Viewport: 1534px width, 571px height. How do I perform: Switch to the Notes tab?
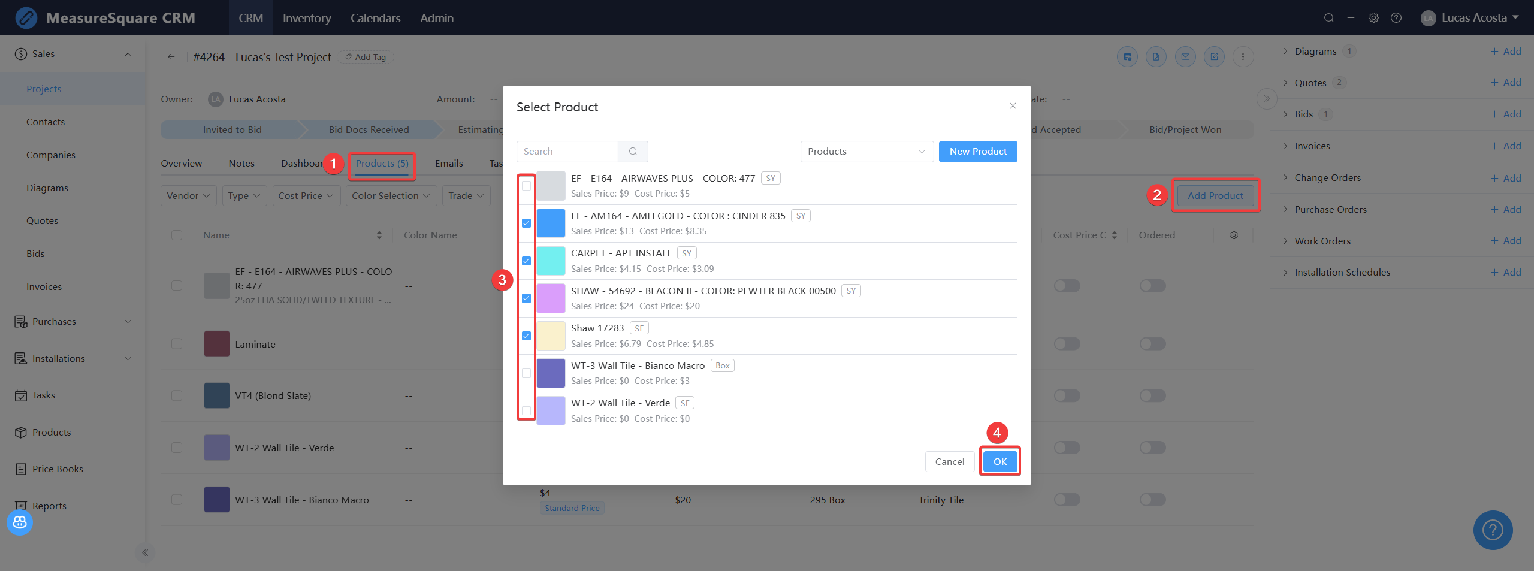click(241, 164)
